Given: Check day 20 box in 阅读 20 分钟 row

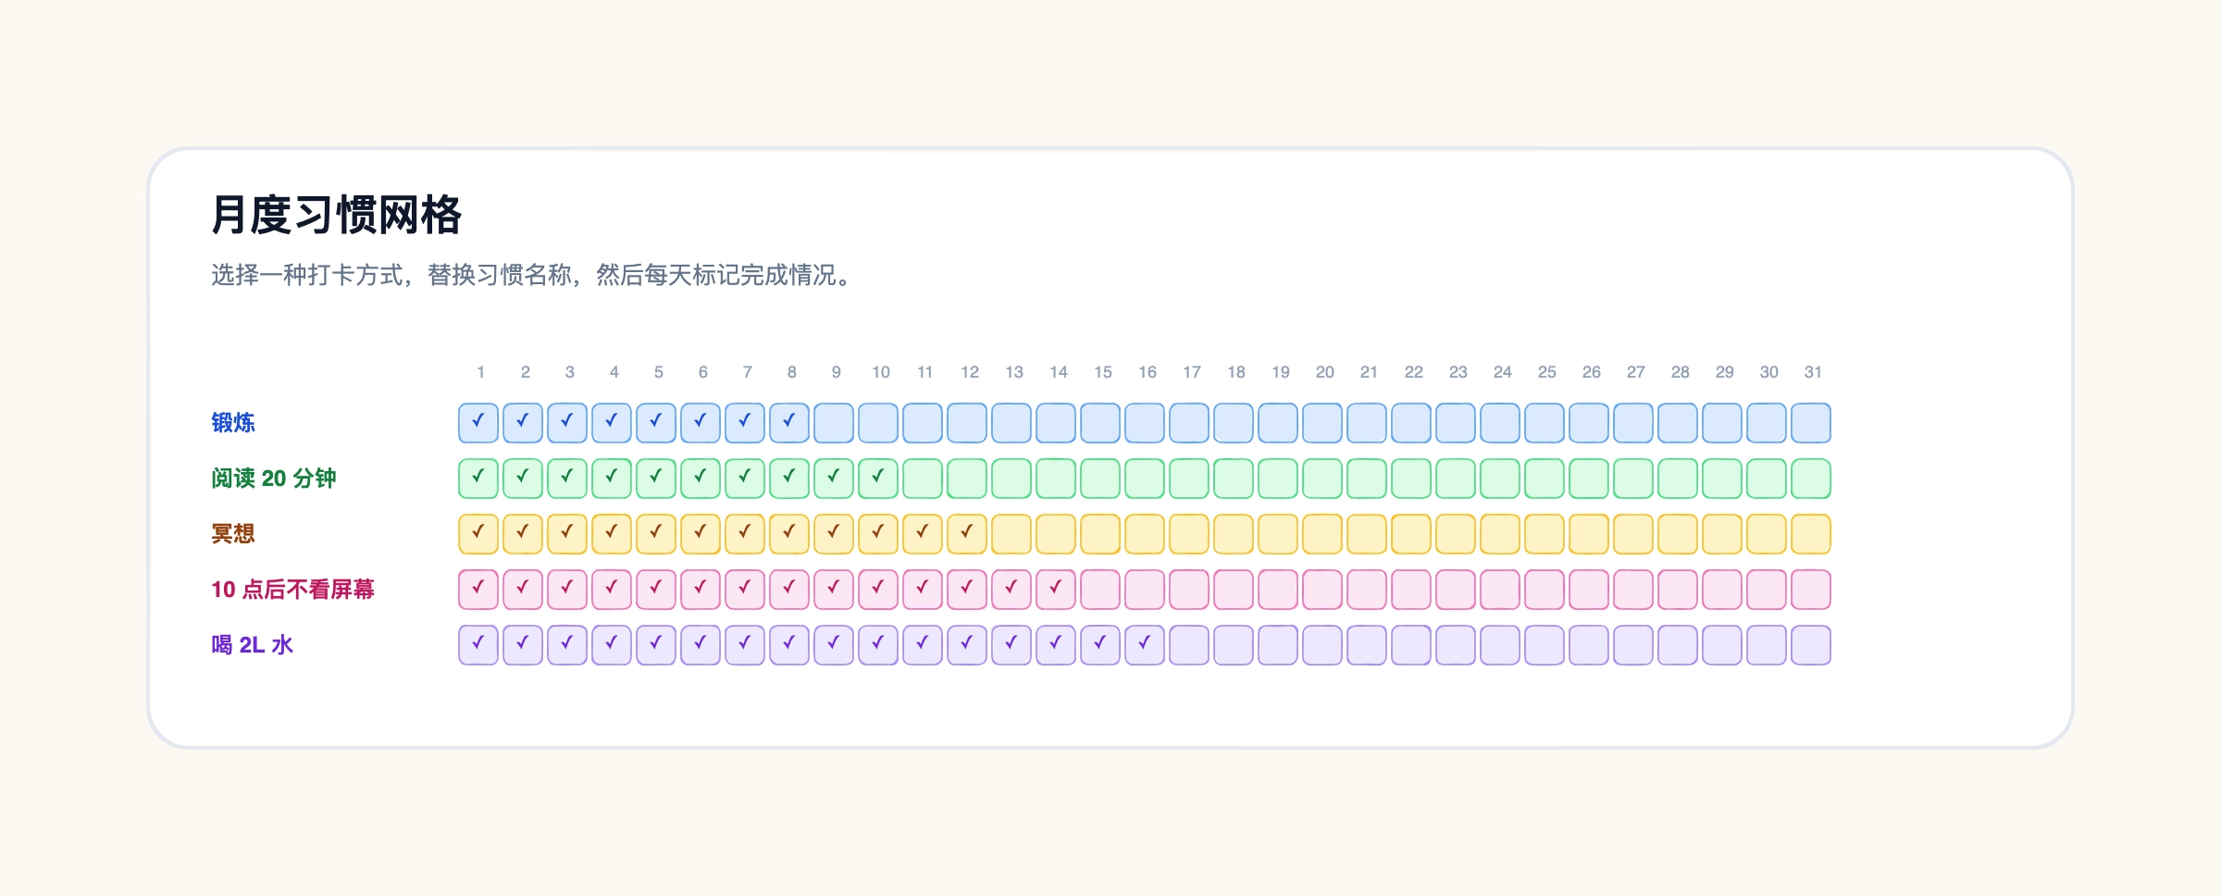Looking at the screenshot, I should click(x=1322, y=479).
